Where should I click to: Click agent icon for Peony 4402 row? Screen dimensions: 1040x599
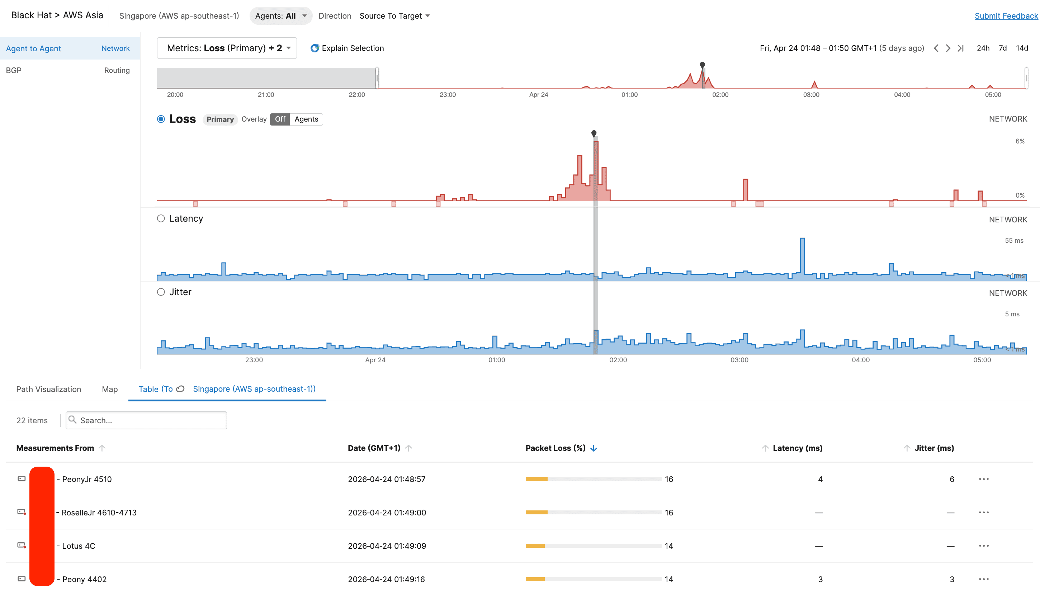click(x=22, y=579)
